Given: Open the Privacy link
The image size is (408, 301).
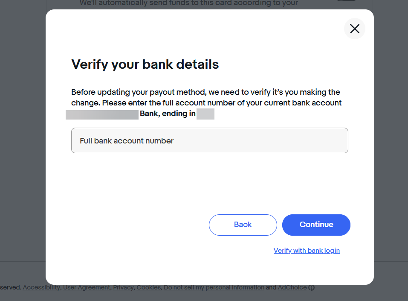Looking at the screenshot, I should (x=123, y=287).
